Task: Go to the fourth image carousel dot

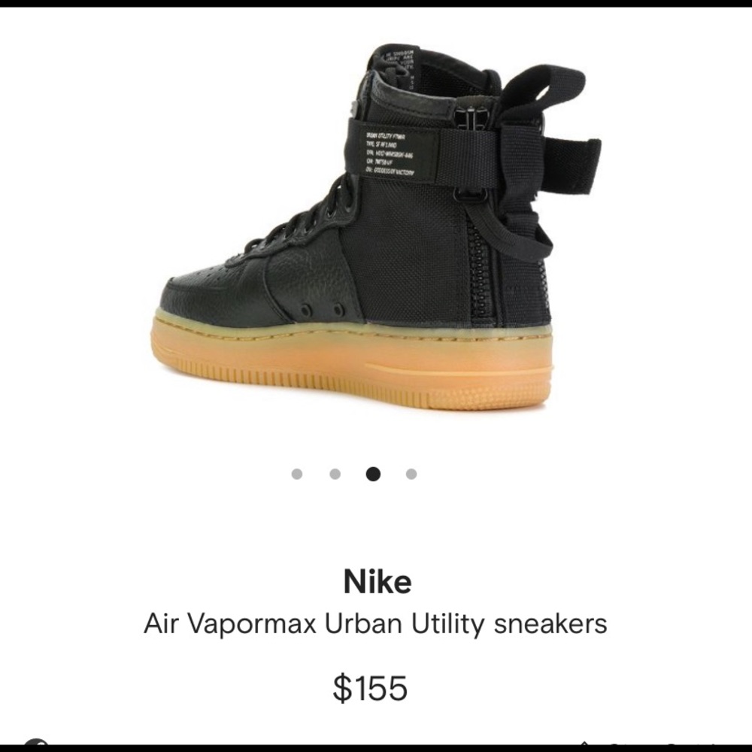Action: (x=411, y=474)
